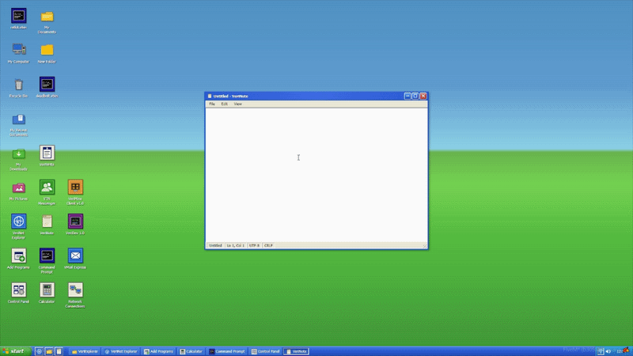
Task: Select the My Recent Documents icon
Action: (18, 124)
